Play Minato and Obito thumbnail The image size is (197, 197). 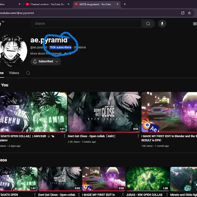pyautogui.click(x=184, y=179)
